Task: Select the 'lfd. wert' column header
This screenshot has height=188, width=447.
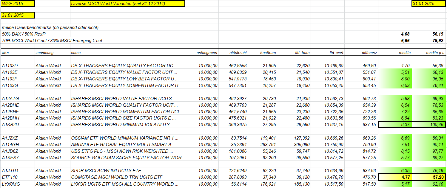Action: (x=336, y=53)
